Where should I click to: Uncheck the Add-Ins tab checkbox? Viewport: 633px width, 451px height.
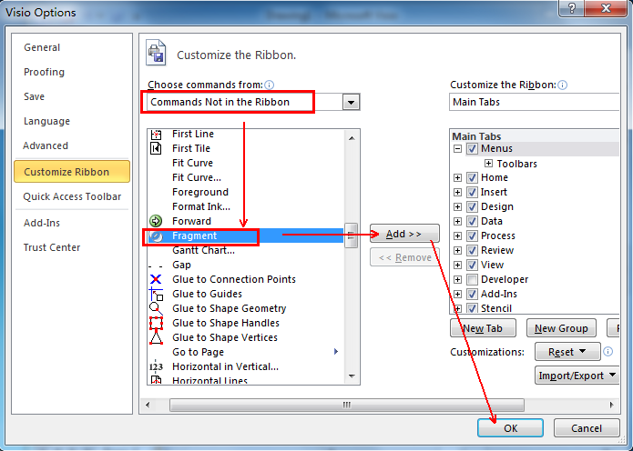[x=472, y=294]
